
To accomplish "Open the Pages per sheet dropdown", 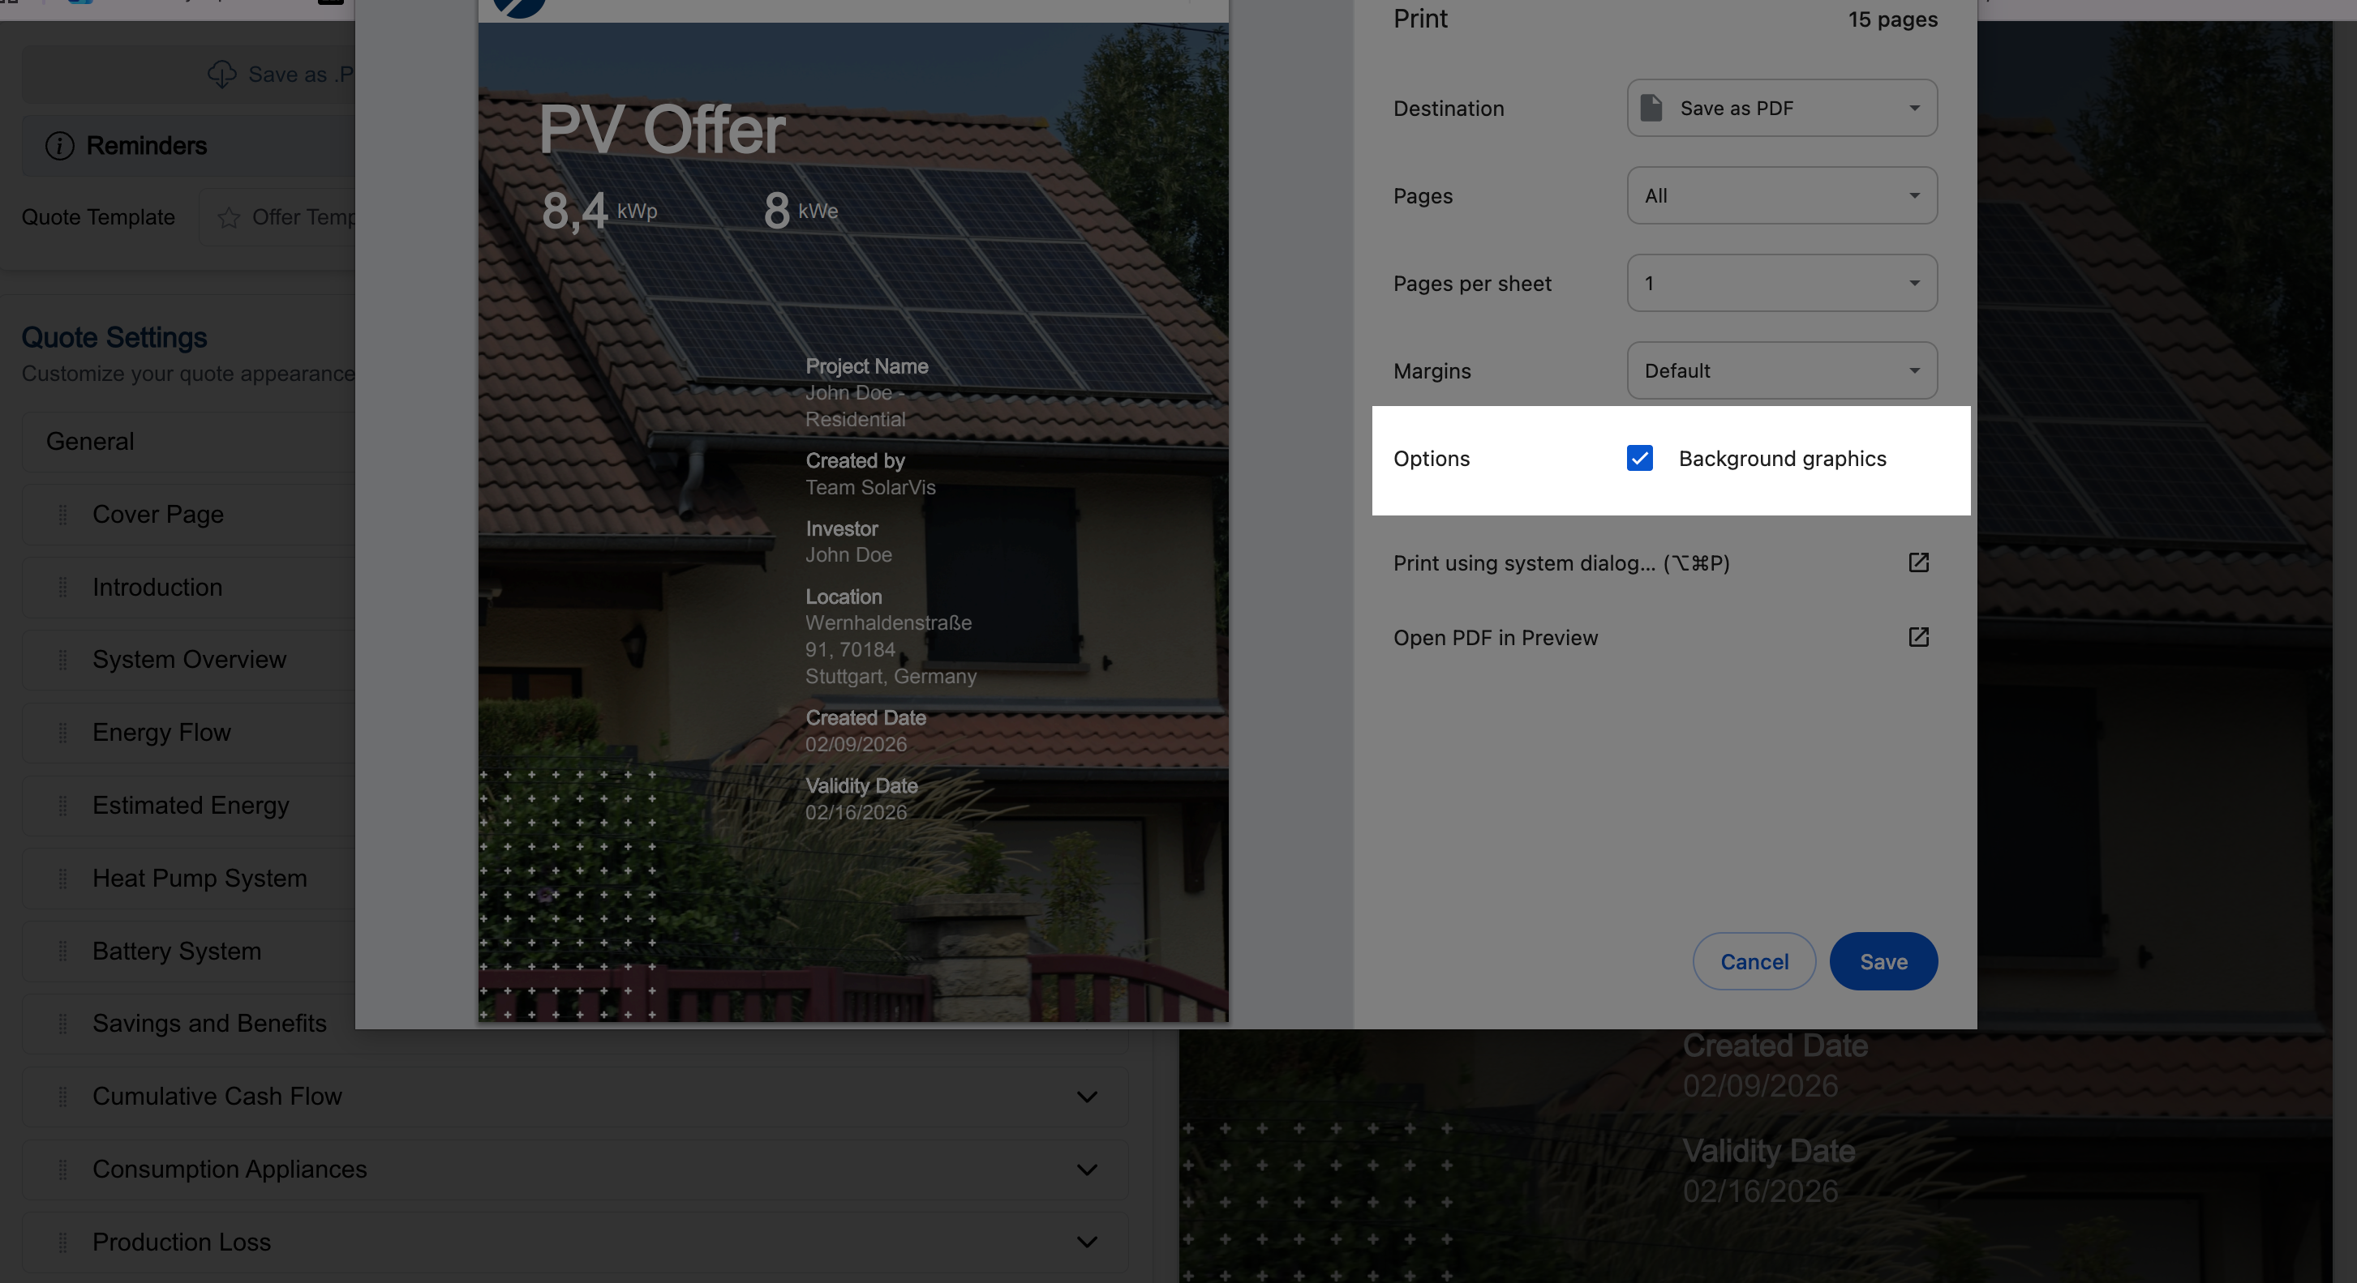I will 1780,284.
